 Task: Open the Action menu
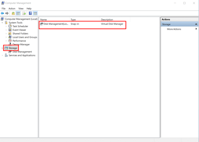point(12,9)
